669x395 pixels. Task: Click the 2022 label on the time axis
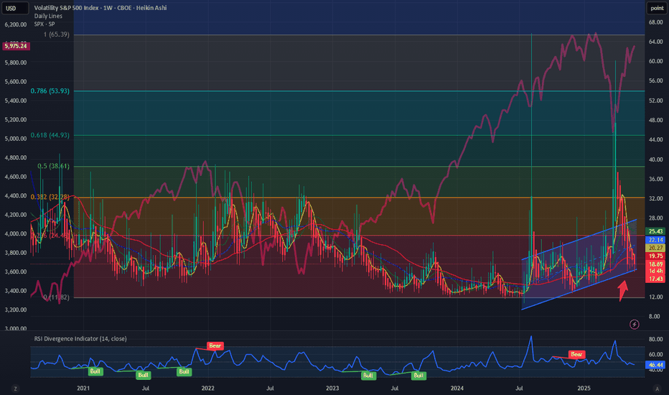tap(207, 388)
